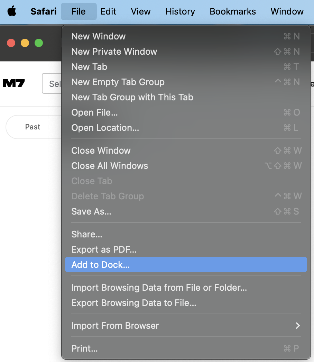Image resolution: width=314 pixels, height=362 pixels.
Task: Create a New Empty Tab Group
Action: point(118,82)
